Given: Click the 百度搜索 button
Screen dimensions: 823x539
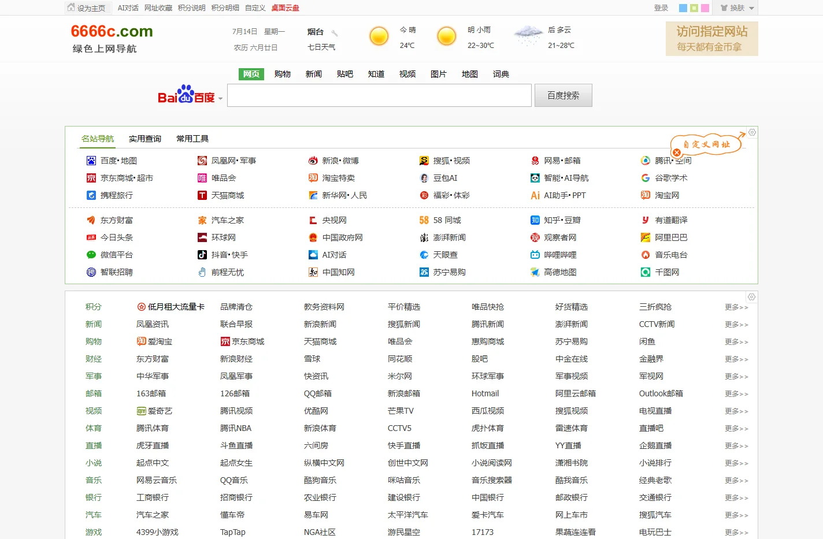Looking at the screenshot, I should pyautogui.click(x=563, y=95).
